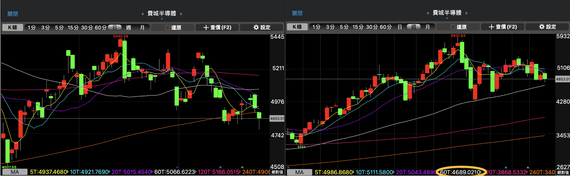Click 關閉 link on the left panel
The height and width of the screenshot is (176, 570).
(13, 14)
